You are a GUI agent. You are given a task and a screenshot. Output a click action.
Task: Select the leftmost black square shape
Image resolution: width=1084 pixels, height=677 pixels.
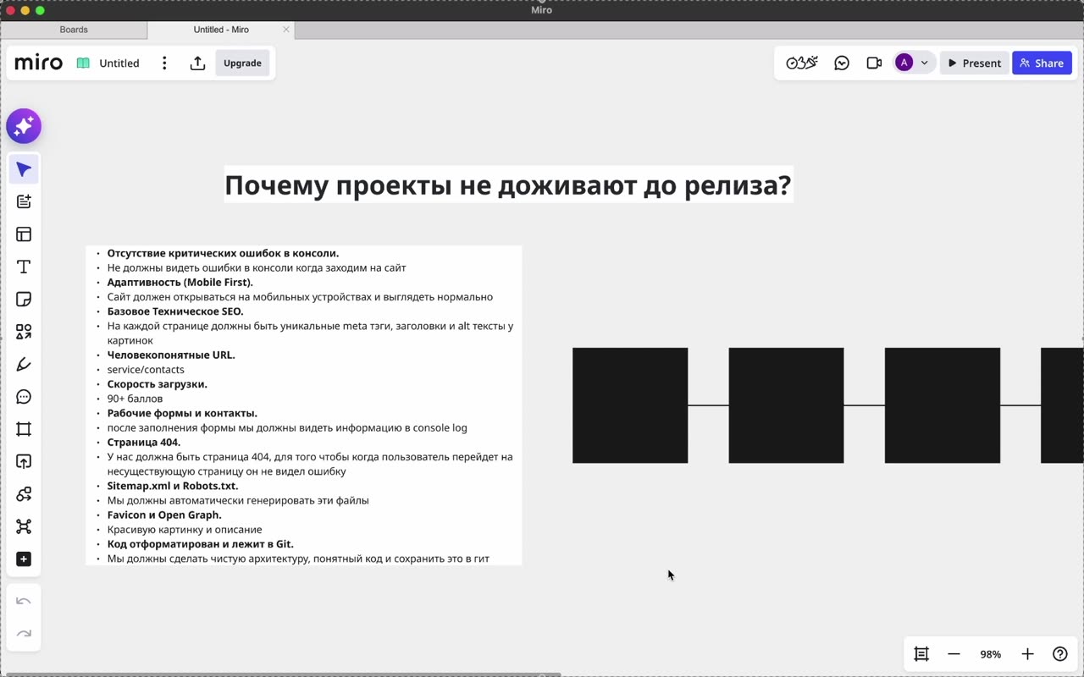pyautogui.click(x=630, y=405)
